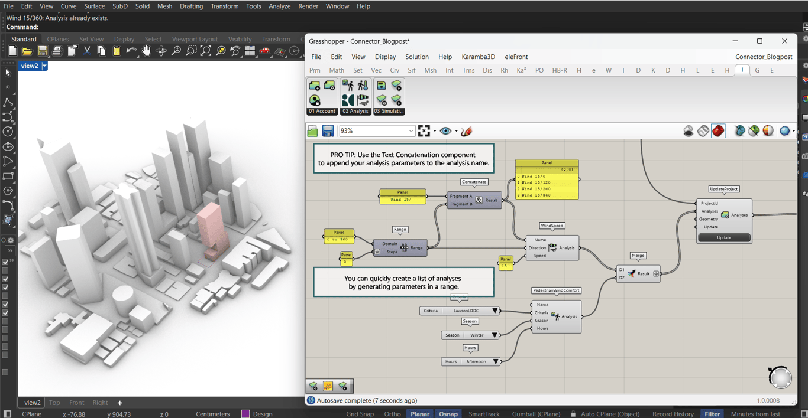Click the purple Design layer swatch

point(245,414)
